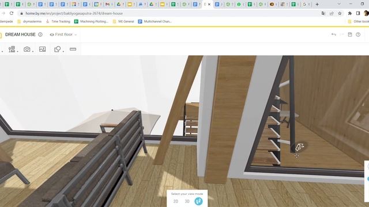Open the ME General bookmark folder
The height and width of the screenshot is (207, 369).
pos(123,21)
